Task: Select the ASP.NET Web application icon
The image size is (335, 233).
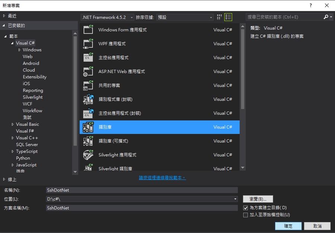Action: click(x=88, y=71)
